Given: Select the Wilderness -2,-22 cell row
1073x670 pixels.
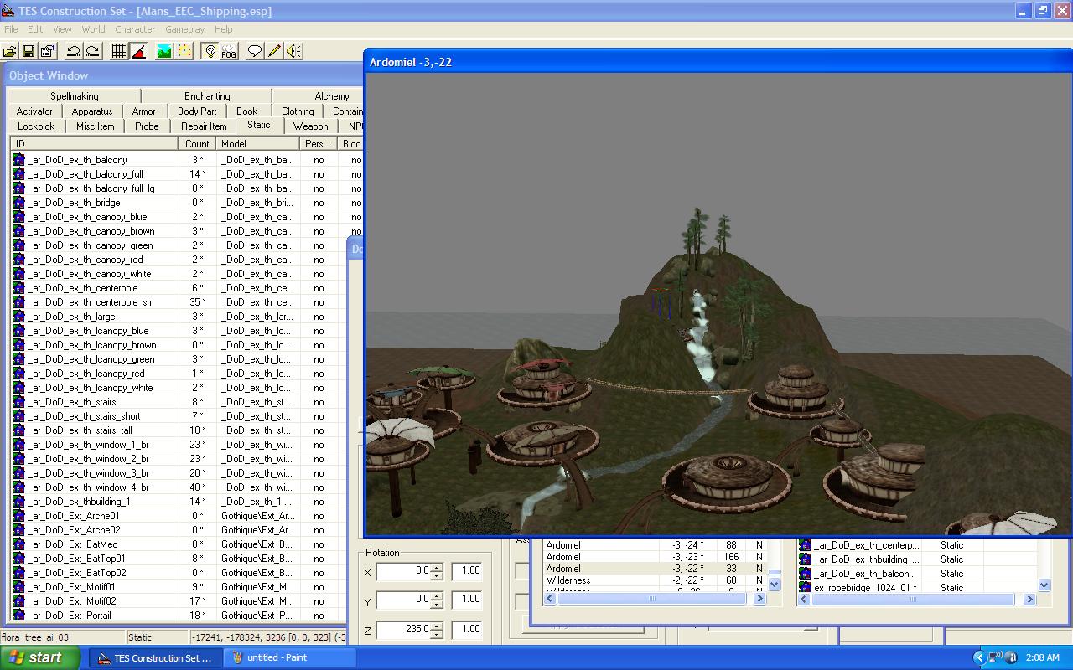Looking at the screenshot, I should click(x=656, y=580).
